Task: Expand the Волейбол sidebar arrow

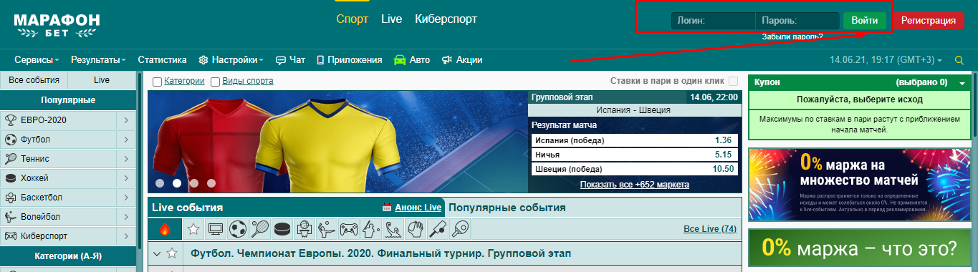Action: tap(126, 216)
